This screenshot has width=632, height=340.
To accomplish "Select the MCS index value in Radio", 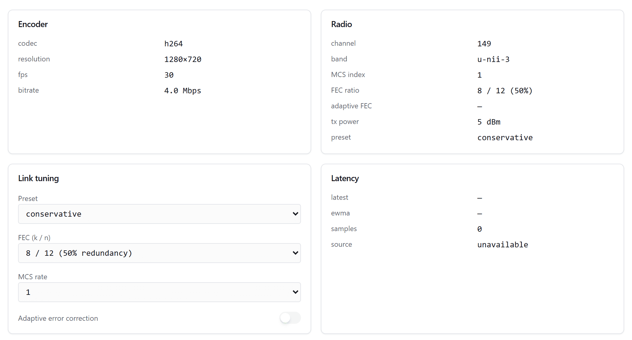I will pos(480,75).
